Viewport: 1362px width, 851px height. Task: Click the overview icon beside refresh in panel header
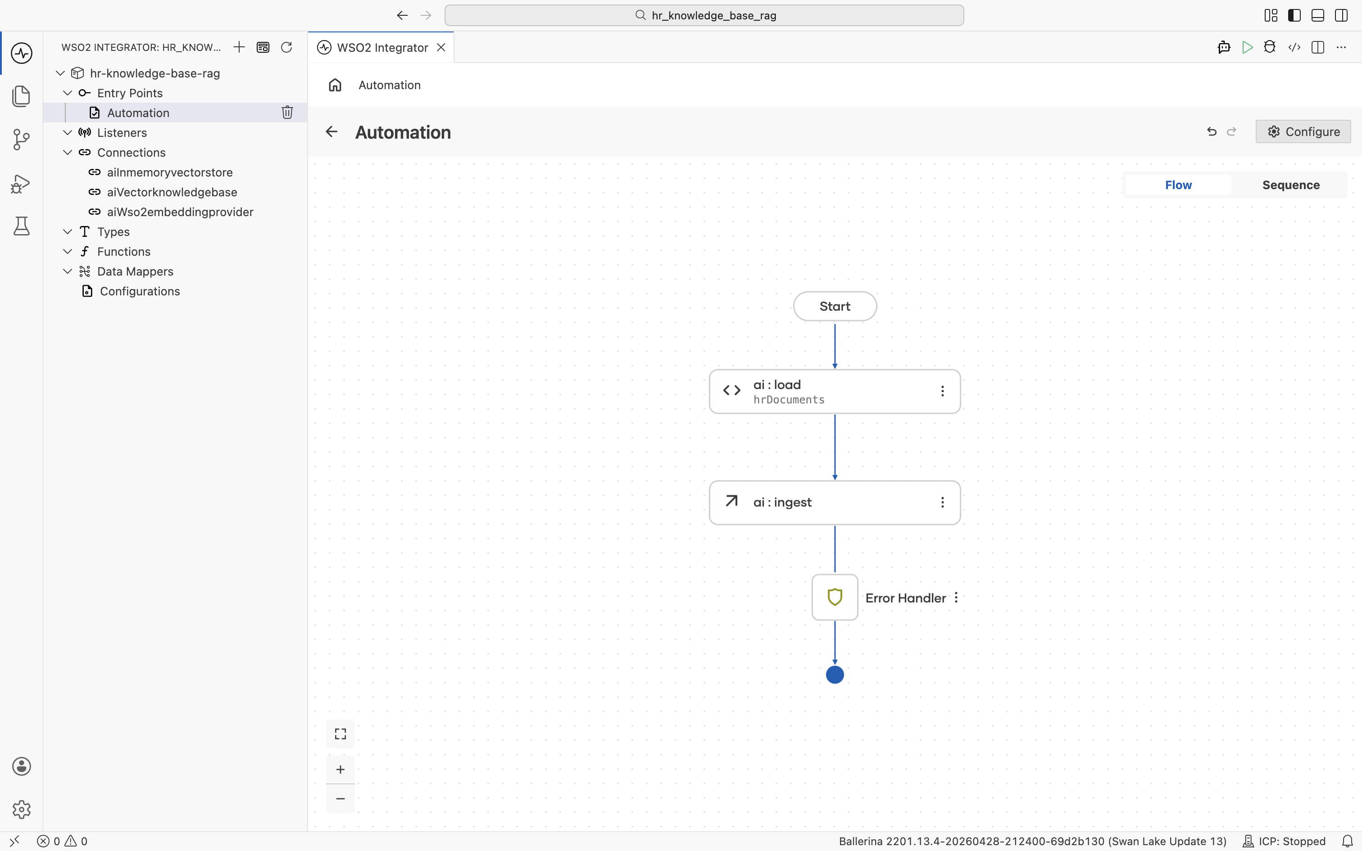[263, 47]
